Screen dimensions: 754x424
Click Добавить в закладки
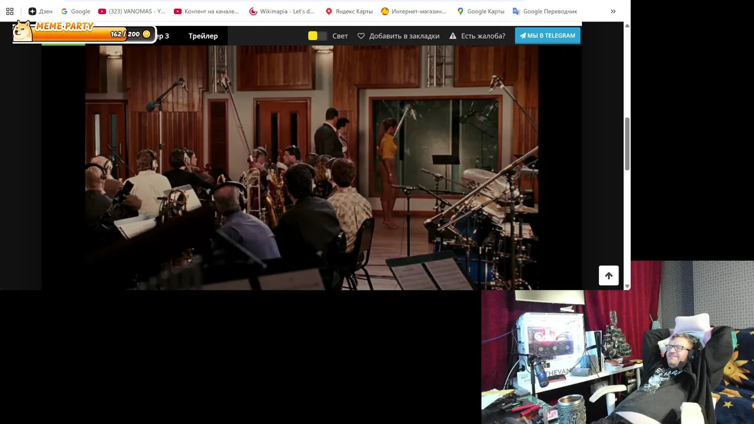click(404, 36)
